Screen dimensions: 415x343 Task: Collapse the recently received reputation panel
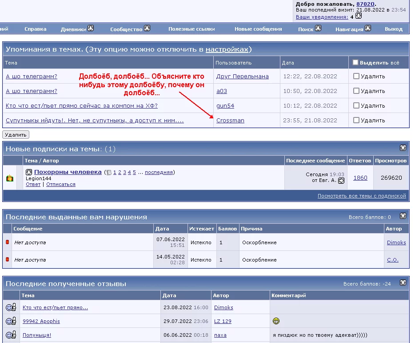point(403,282)
